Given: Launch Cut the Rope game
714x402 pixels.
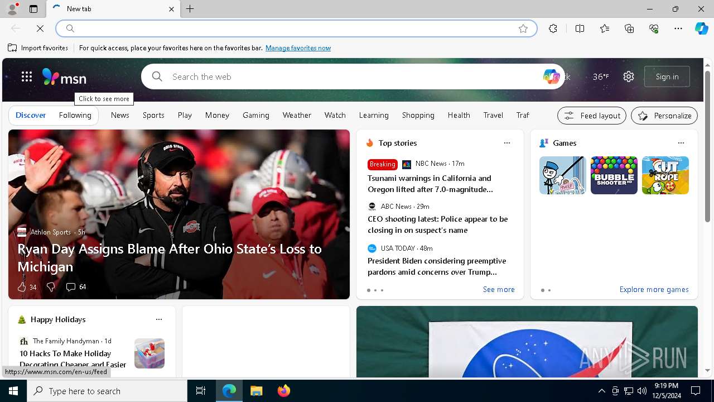Looking at the screenshot, I should 665,175.
